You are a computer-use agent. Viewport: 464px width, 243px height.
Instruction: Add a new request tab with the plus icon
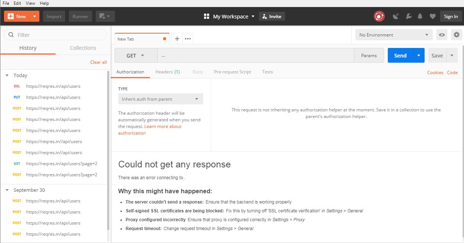point(177,38)
